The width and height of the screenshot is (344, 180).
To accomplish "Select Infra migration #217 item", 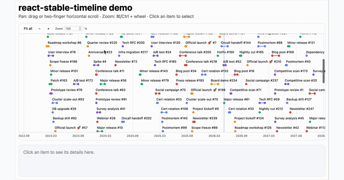I will click(133, 52).
